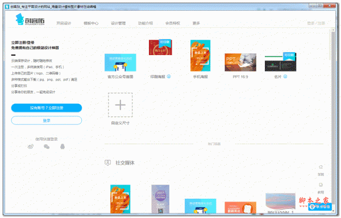Click the 官方公众号首图 label
Viewport: 341px width, 218px height.
120,77
